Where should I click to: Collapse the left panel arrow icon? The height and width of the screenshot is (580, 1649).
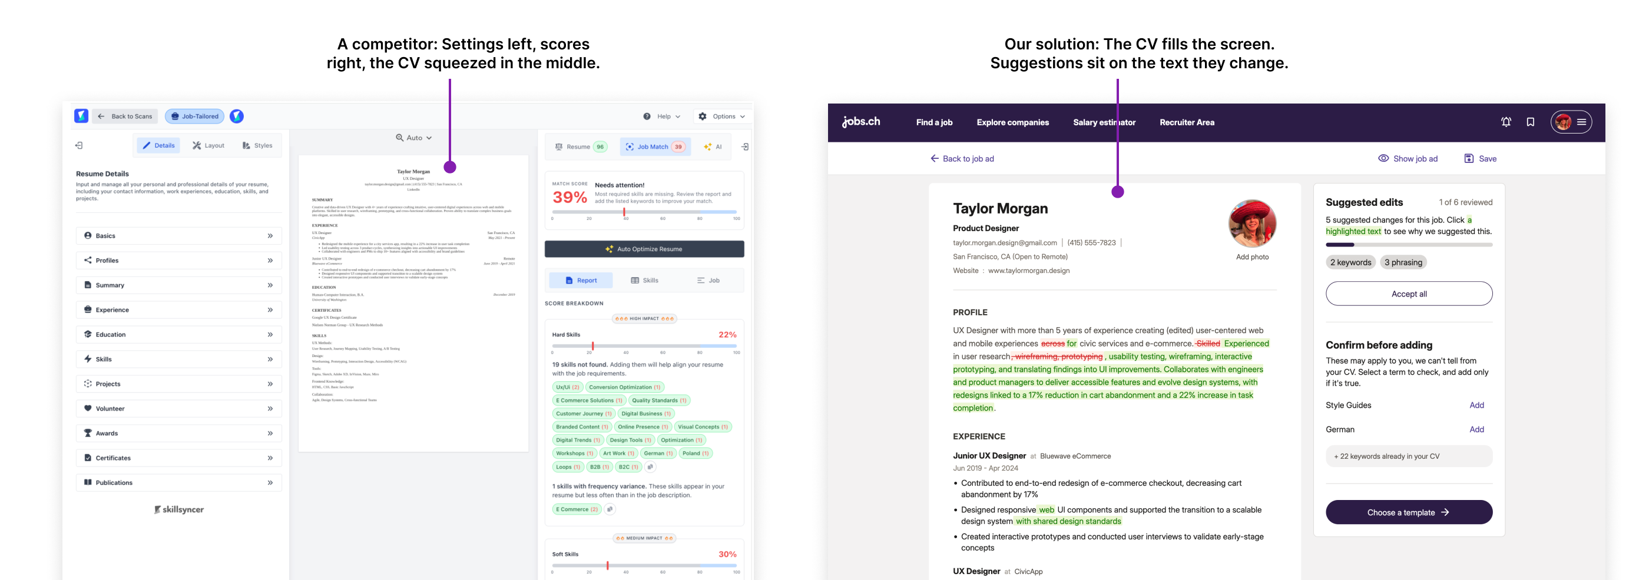pos(79,146)
